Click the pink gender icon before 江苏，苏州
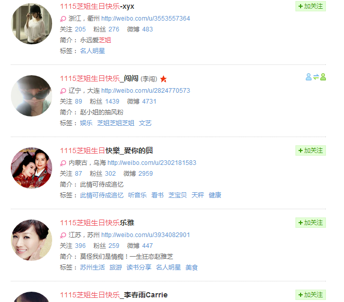Viewport: 344px width, 302px height. [x=63, y=235]
